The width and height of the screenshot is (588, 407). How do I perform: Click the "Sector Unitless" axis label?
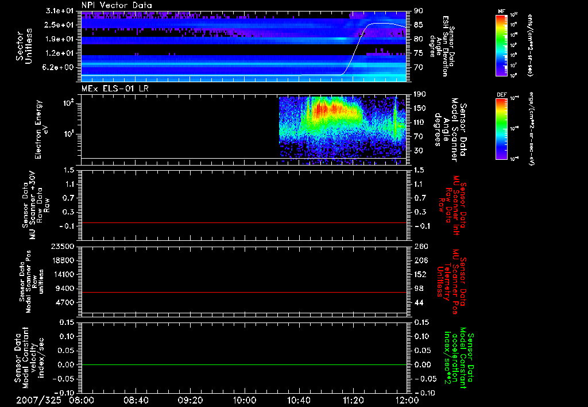tap(24, 46)
